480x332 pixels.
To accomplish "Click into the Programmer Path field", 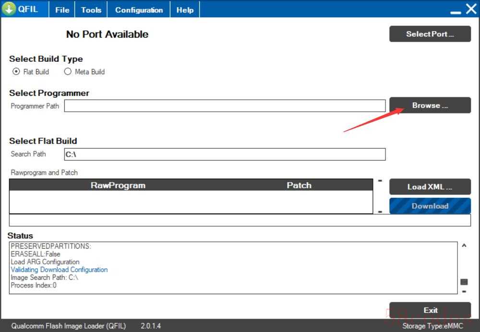I will (x=225, y=106).
